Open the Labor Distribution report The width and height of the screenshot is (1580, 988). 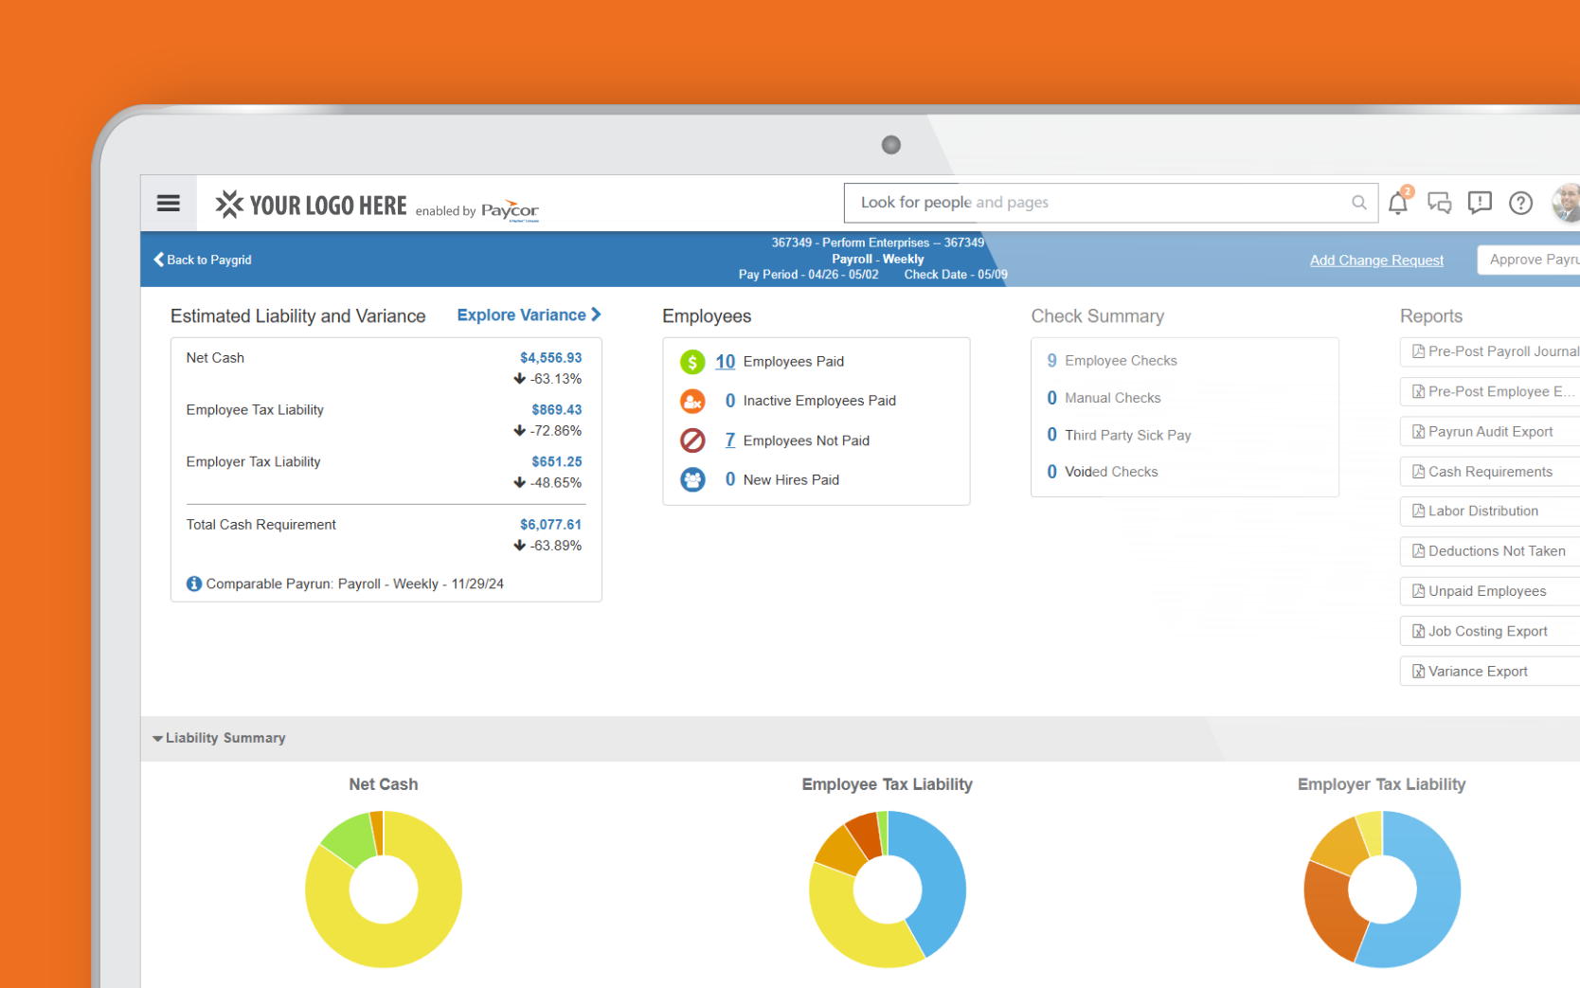pos(1482,512)
